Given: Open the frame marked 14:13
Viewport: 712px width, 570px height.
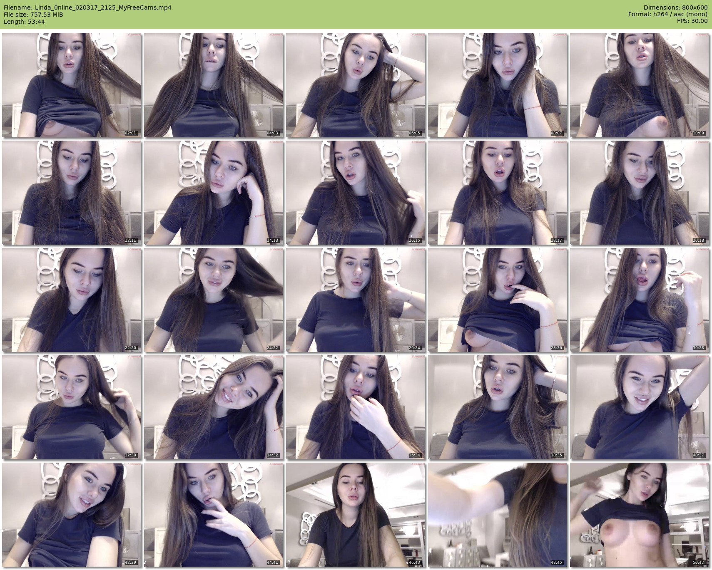Looking at the screenshot, I should 213,193.
